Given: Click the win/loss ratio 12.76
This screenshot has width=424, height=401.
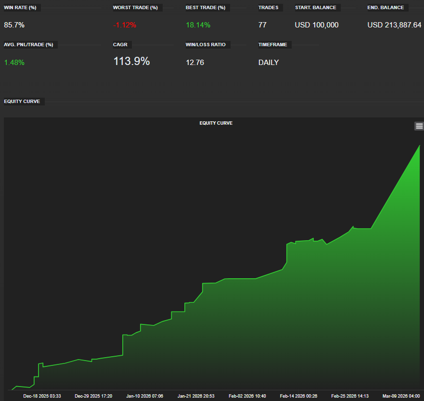Looking at the screenshot, I should [x=195, y=63].
